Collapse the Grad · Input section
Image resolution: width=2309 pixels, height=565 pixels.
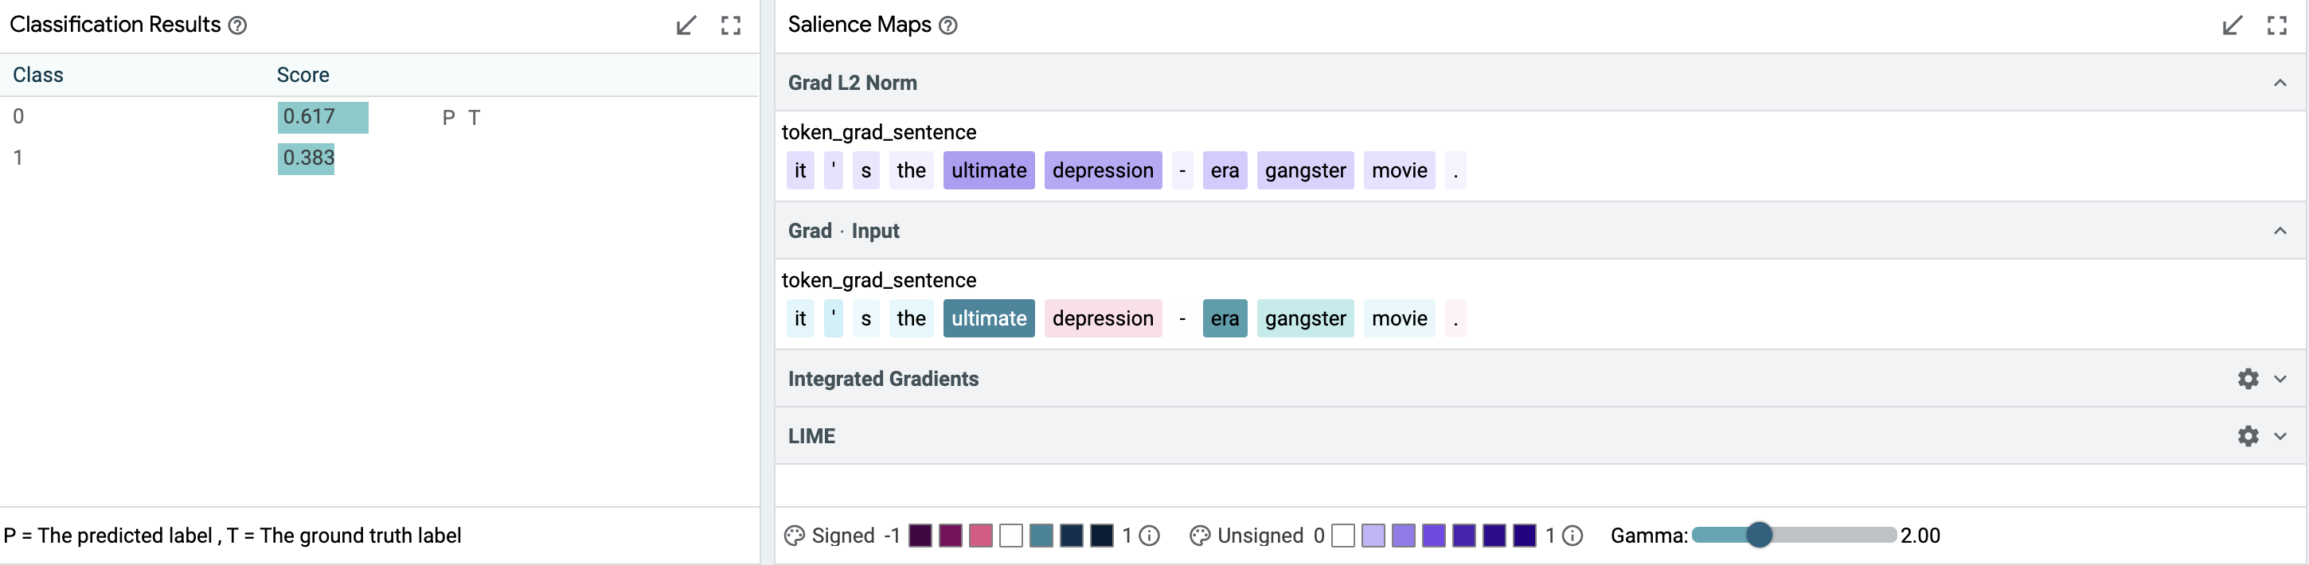click(2280, 231)
